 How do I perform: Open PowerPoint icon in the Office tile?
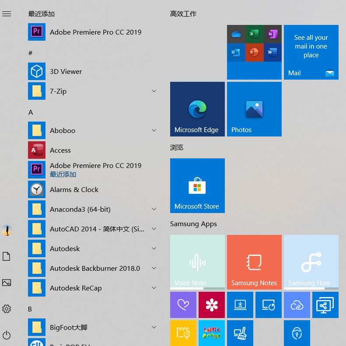tap(254, 52)
